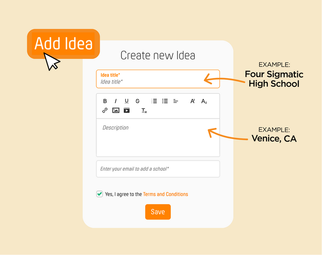This screenshot has height=255, width=322.
Task: Insert a hyperlink in the description
Action: 105,111
